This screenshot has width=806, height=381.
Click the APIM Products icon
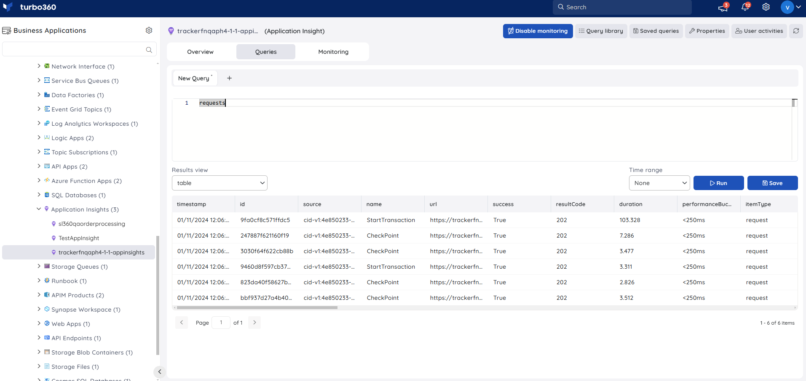(x=47, y=295)
